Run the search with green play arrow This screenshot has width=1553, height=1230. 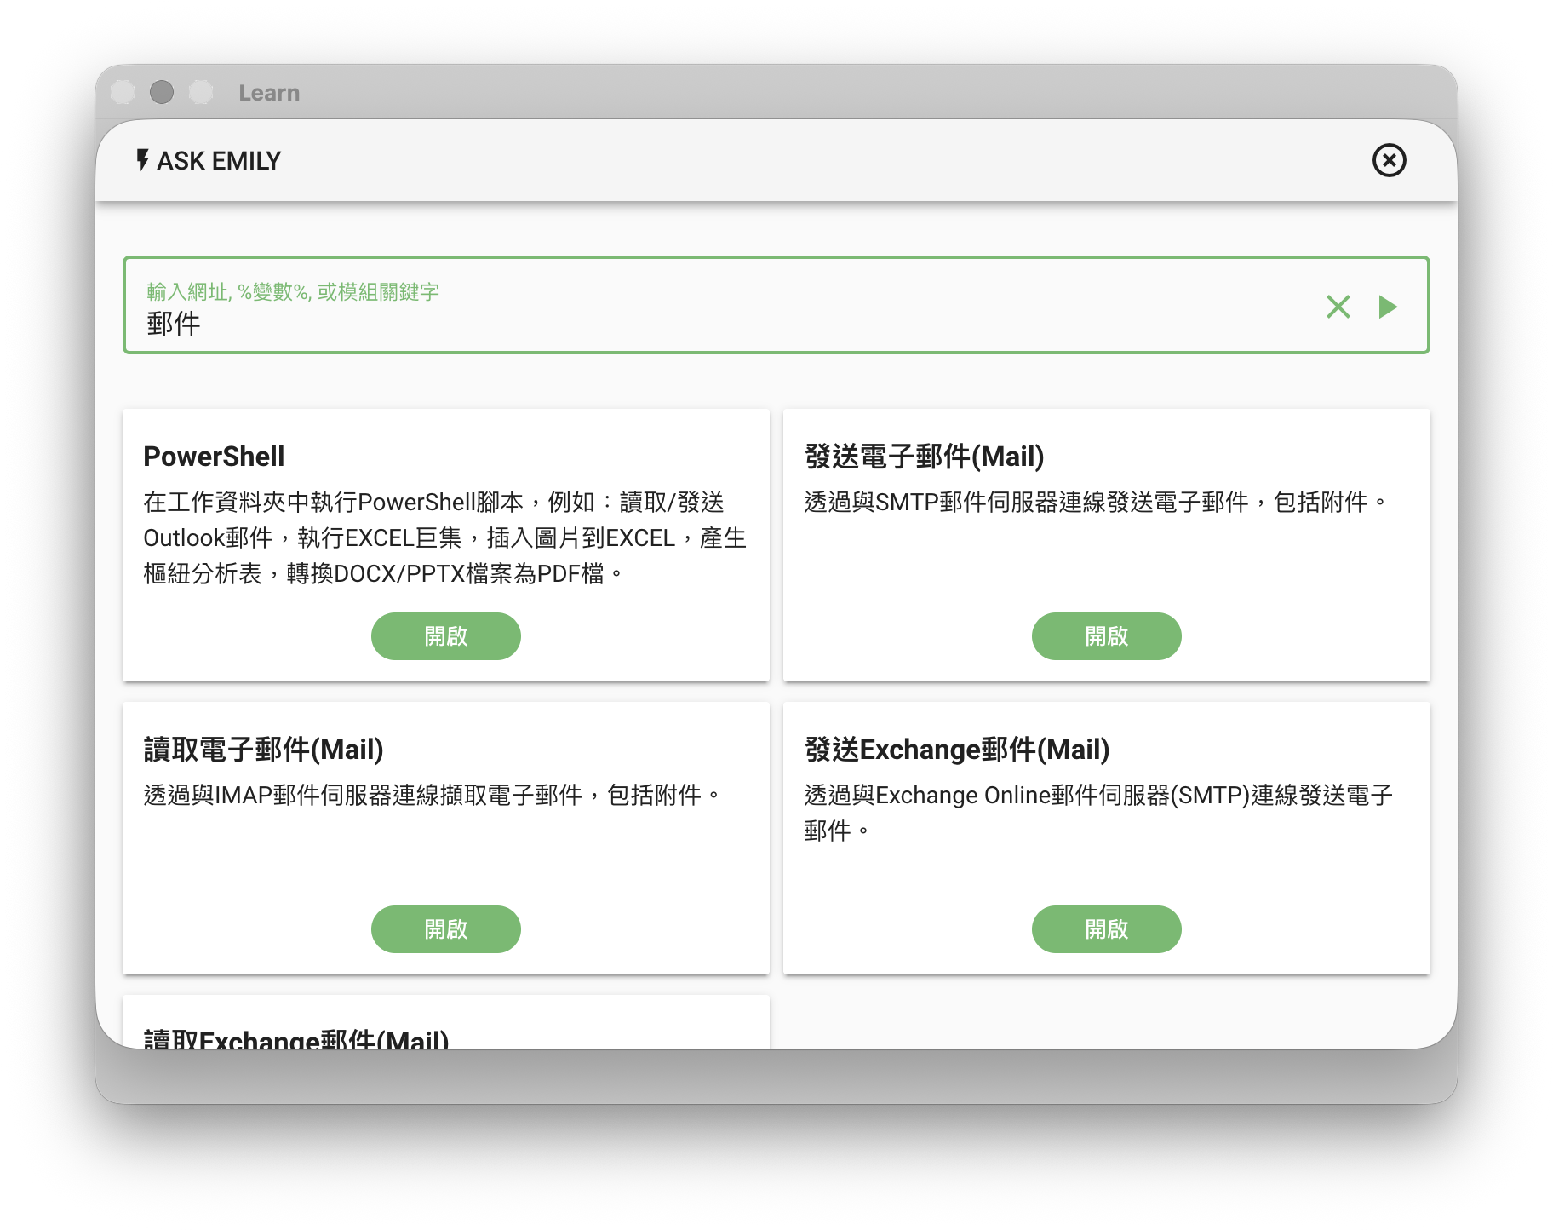(1388, 307)
